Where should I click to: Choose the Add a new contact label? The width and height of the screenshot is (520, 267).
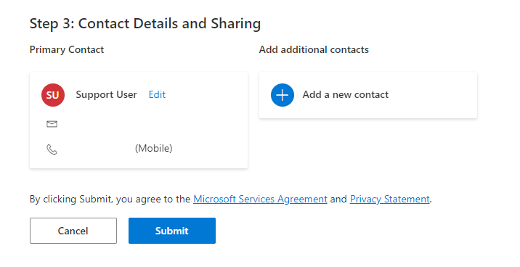(x=345, y=95)
